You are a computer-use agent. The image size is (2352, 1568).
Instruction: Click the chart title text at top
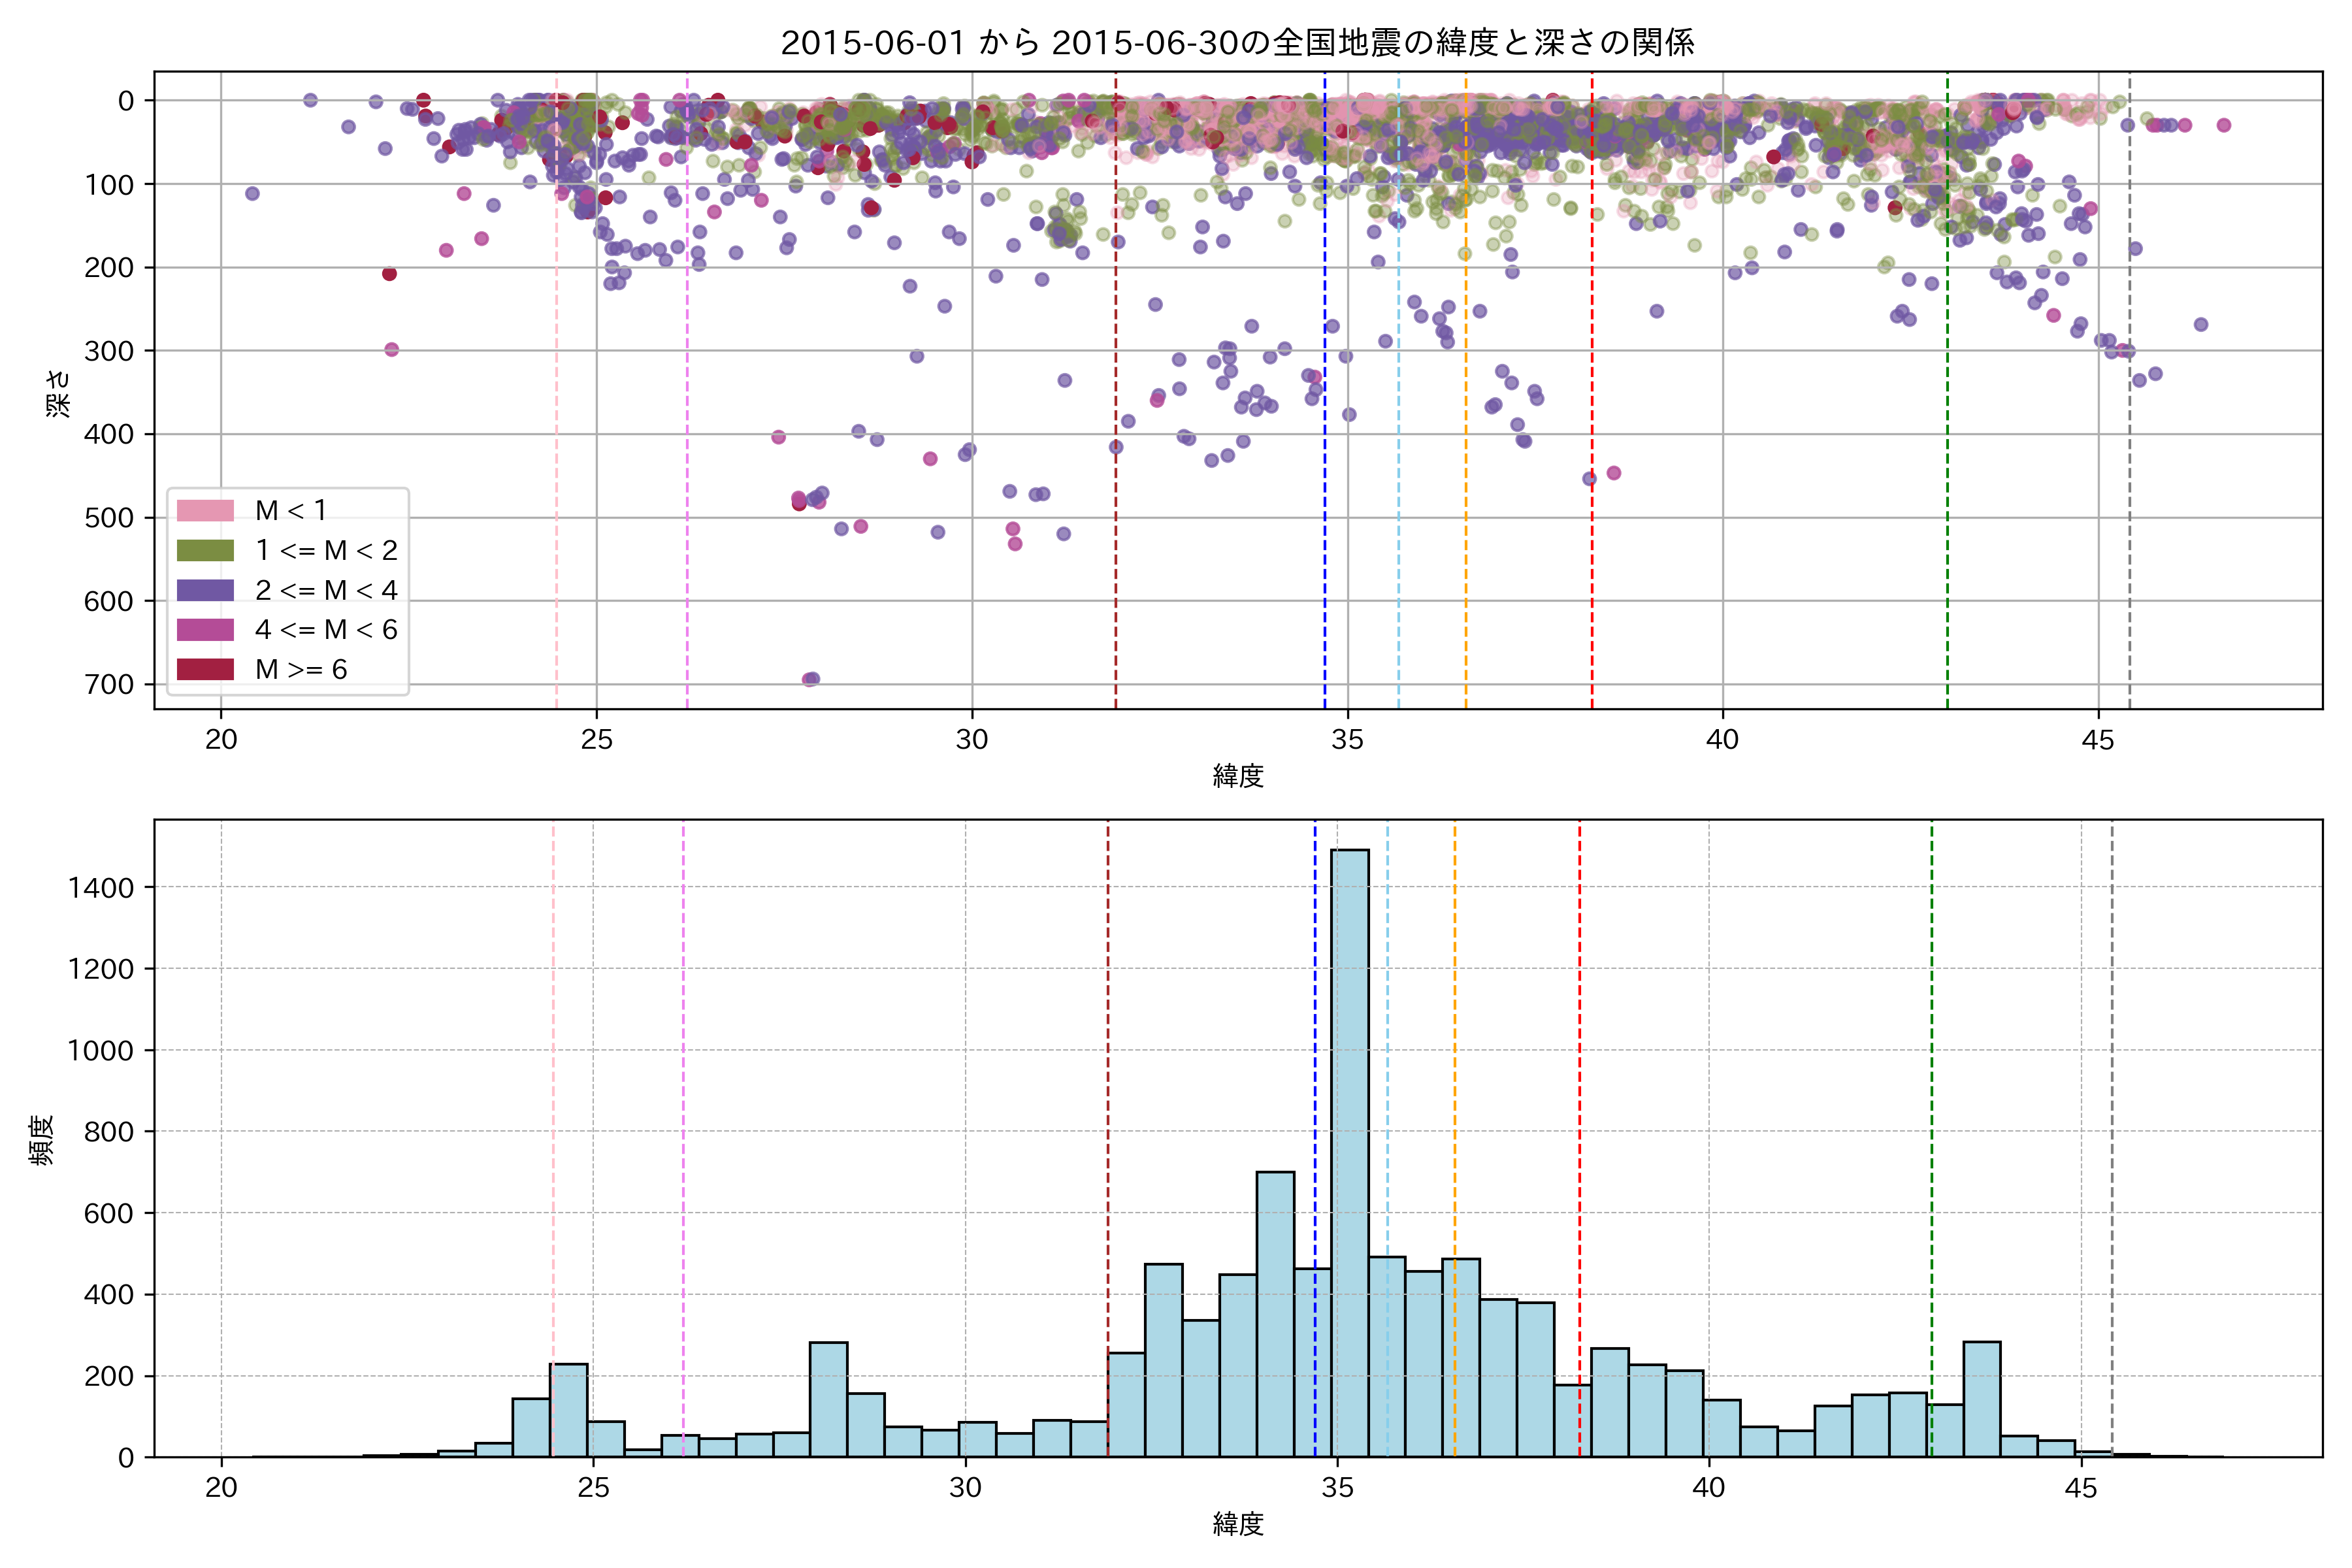[x=1237, y=43]
